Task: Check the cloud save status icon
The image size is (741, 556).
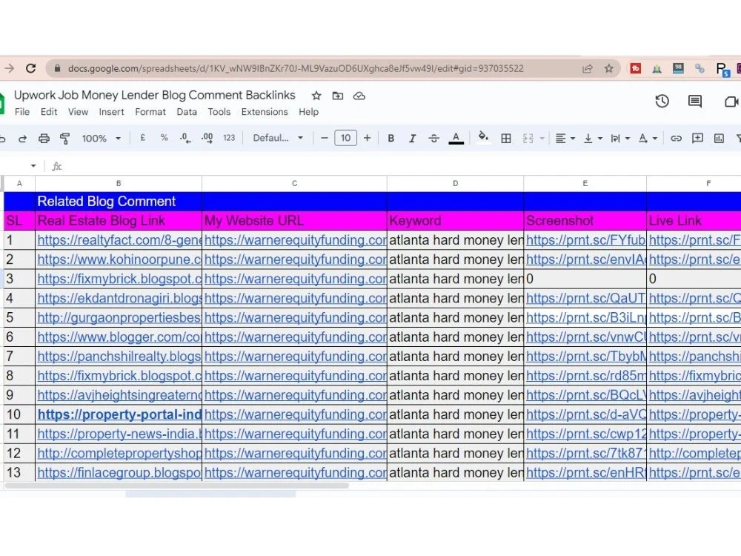Action: (359, 96)
